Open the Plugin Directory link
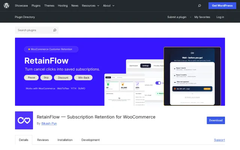 point(25,17)
